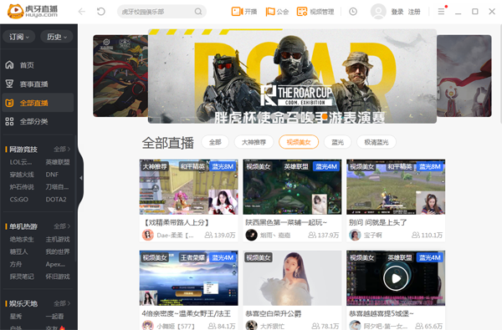Open the right carousel banner
Image resolution: width=502 pixels, height=330 pixels.
pyautogui.click(x=464, y=76)
